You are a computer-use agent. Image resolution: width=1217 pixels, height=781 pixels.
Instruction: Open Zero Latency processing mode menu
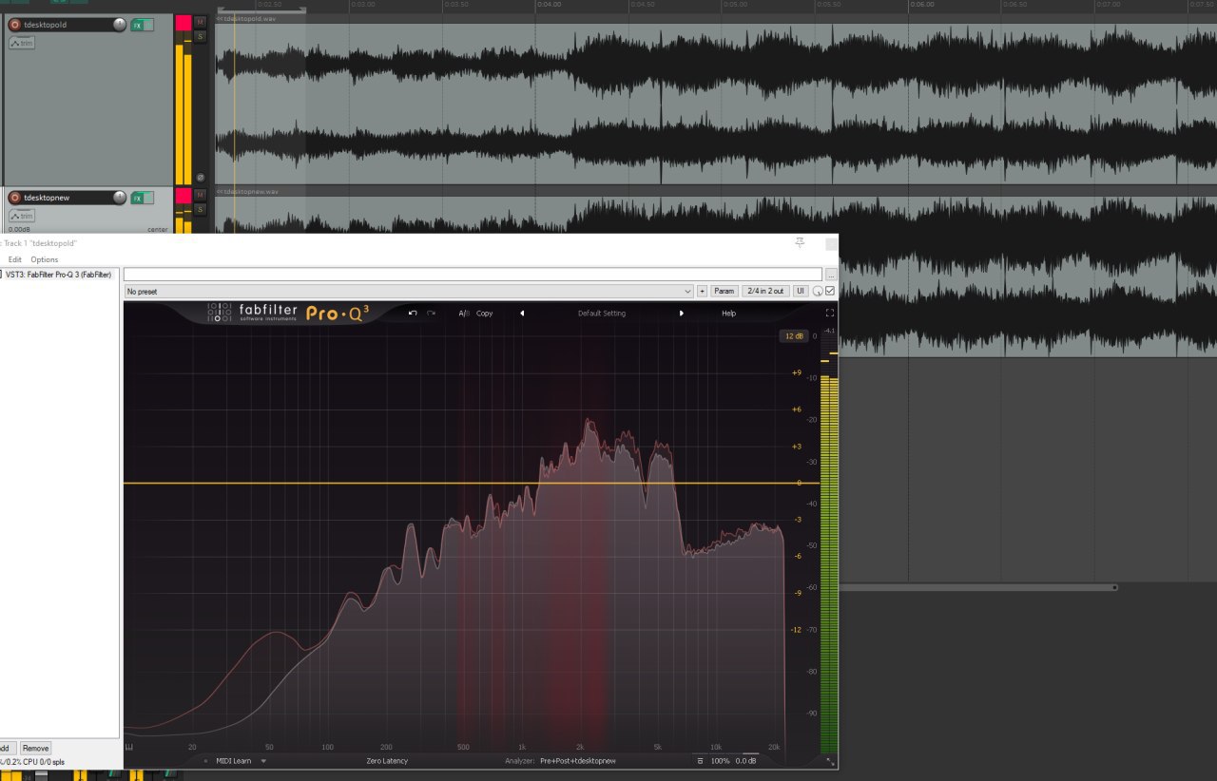pyautogui.click(x=387, y=761)
